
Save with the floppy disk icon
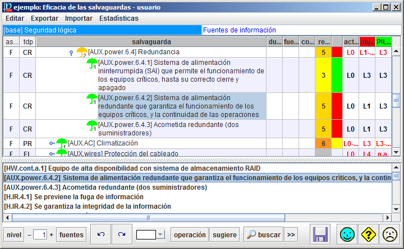tap(320, 234)
